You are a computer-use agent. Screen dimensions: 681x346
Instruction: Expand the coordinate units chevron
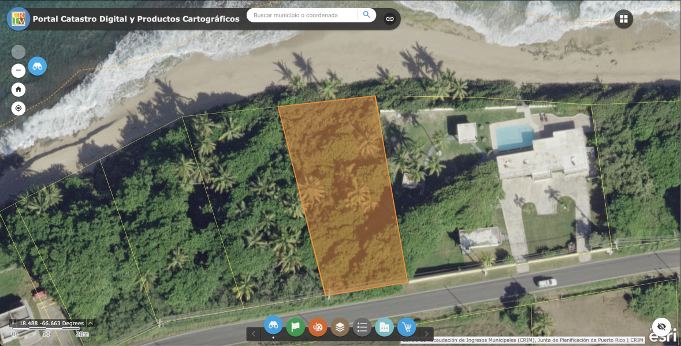tap(90, 324)
